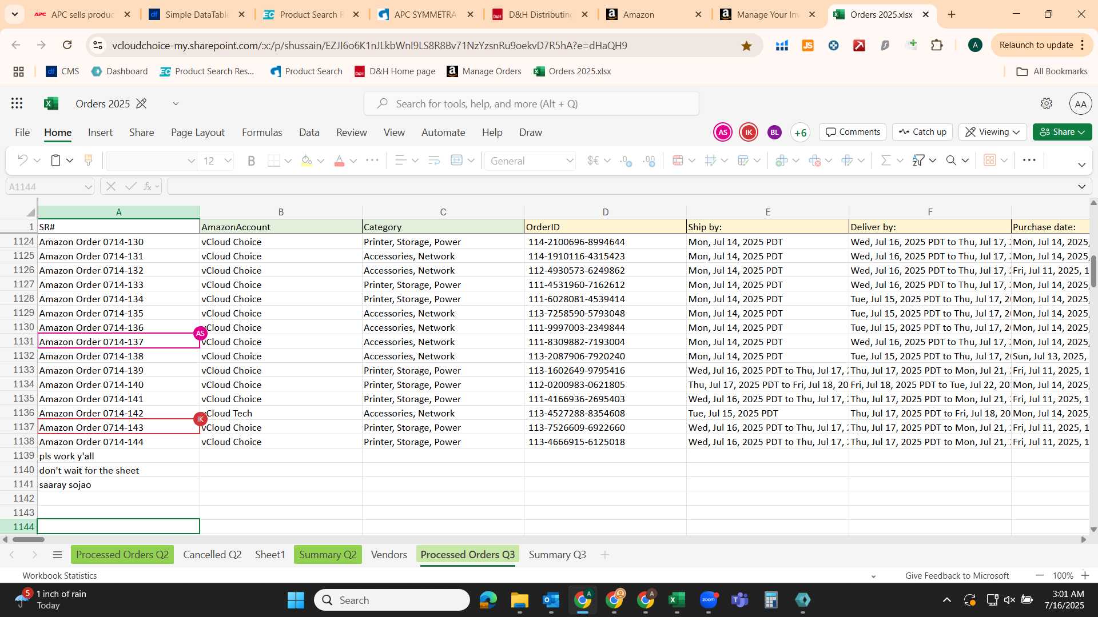The image size is (1098, 617).
Task: Switch to Summary Q3 sheet tab
Action: [x=557, y=554]
